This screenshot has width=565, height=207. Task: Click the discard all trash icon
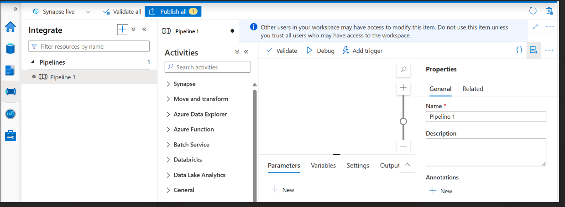pyautogui.click(x=549, y=11)
